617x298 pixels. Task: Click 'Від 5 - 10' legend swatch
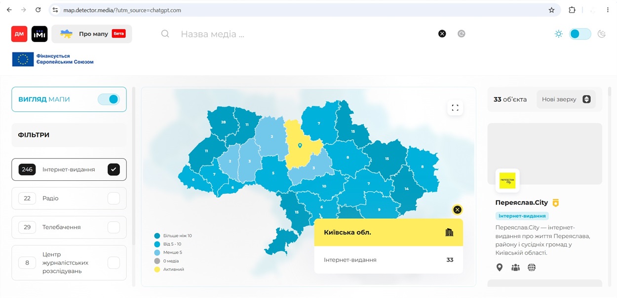pos(157,244)
